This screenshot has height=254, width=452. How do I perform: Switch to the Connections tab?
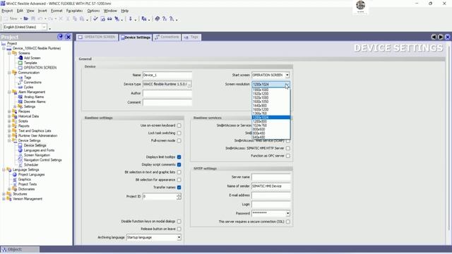point(167,37)
